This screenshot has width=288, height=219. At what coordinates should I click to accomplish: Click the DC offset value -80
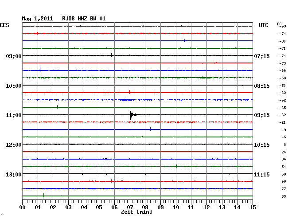[283, 41]
